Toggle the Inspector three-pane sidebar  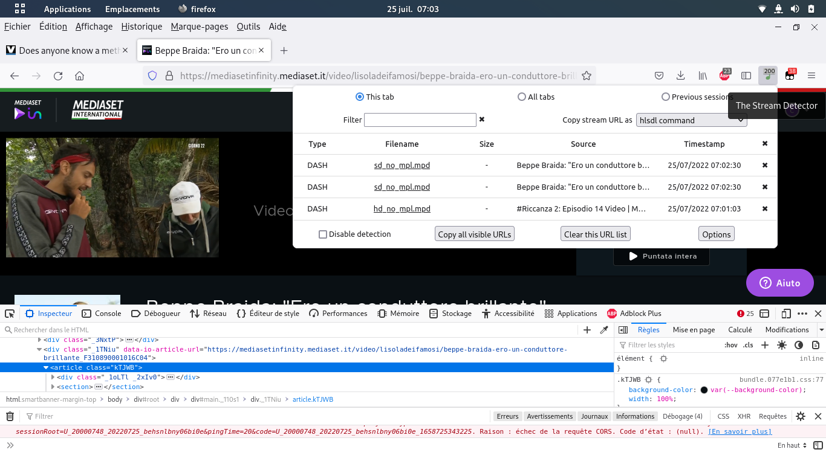click(x=623, y=330)
